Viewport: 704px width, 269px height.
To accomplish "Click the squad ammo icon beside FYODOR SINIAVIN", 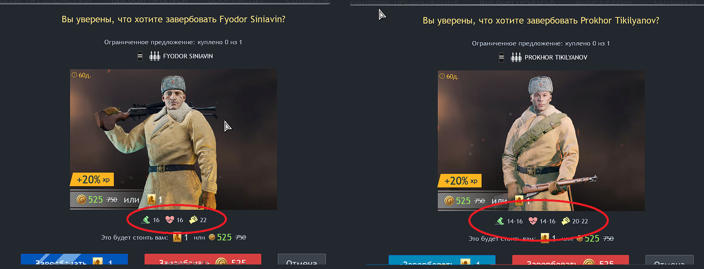I will click(154, 56).
